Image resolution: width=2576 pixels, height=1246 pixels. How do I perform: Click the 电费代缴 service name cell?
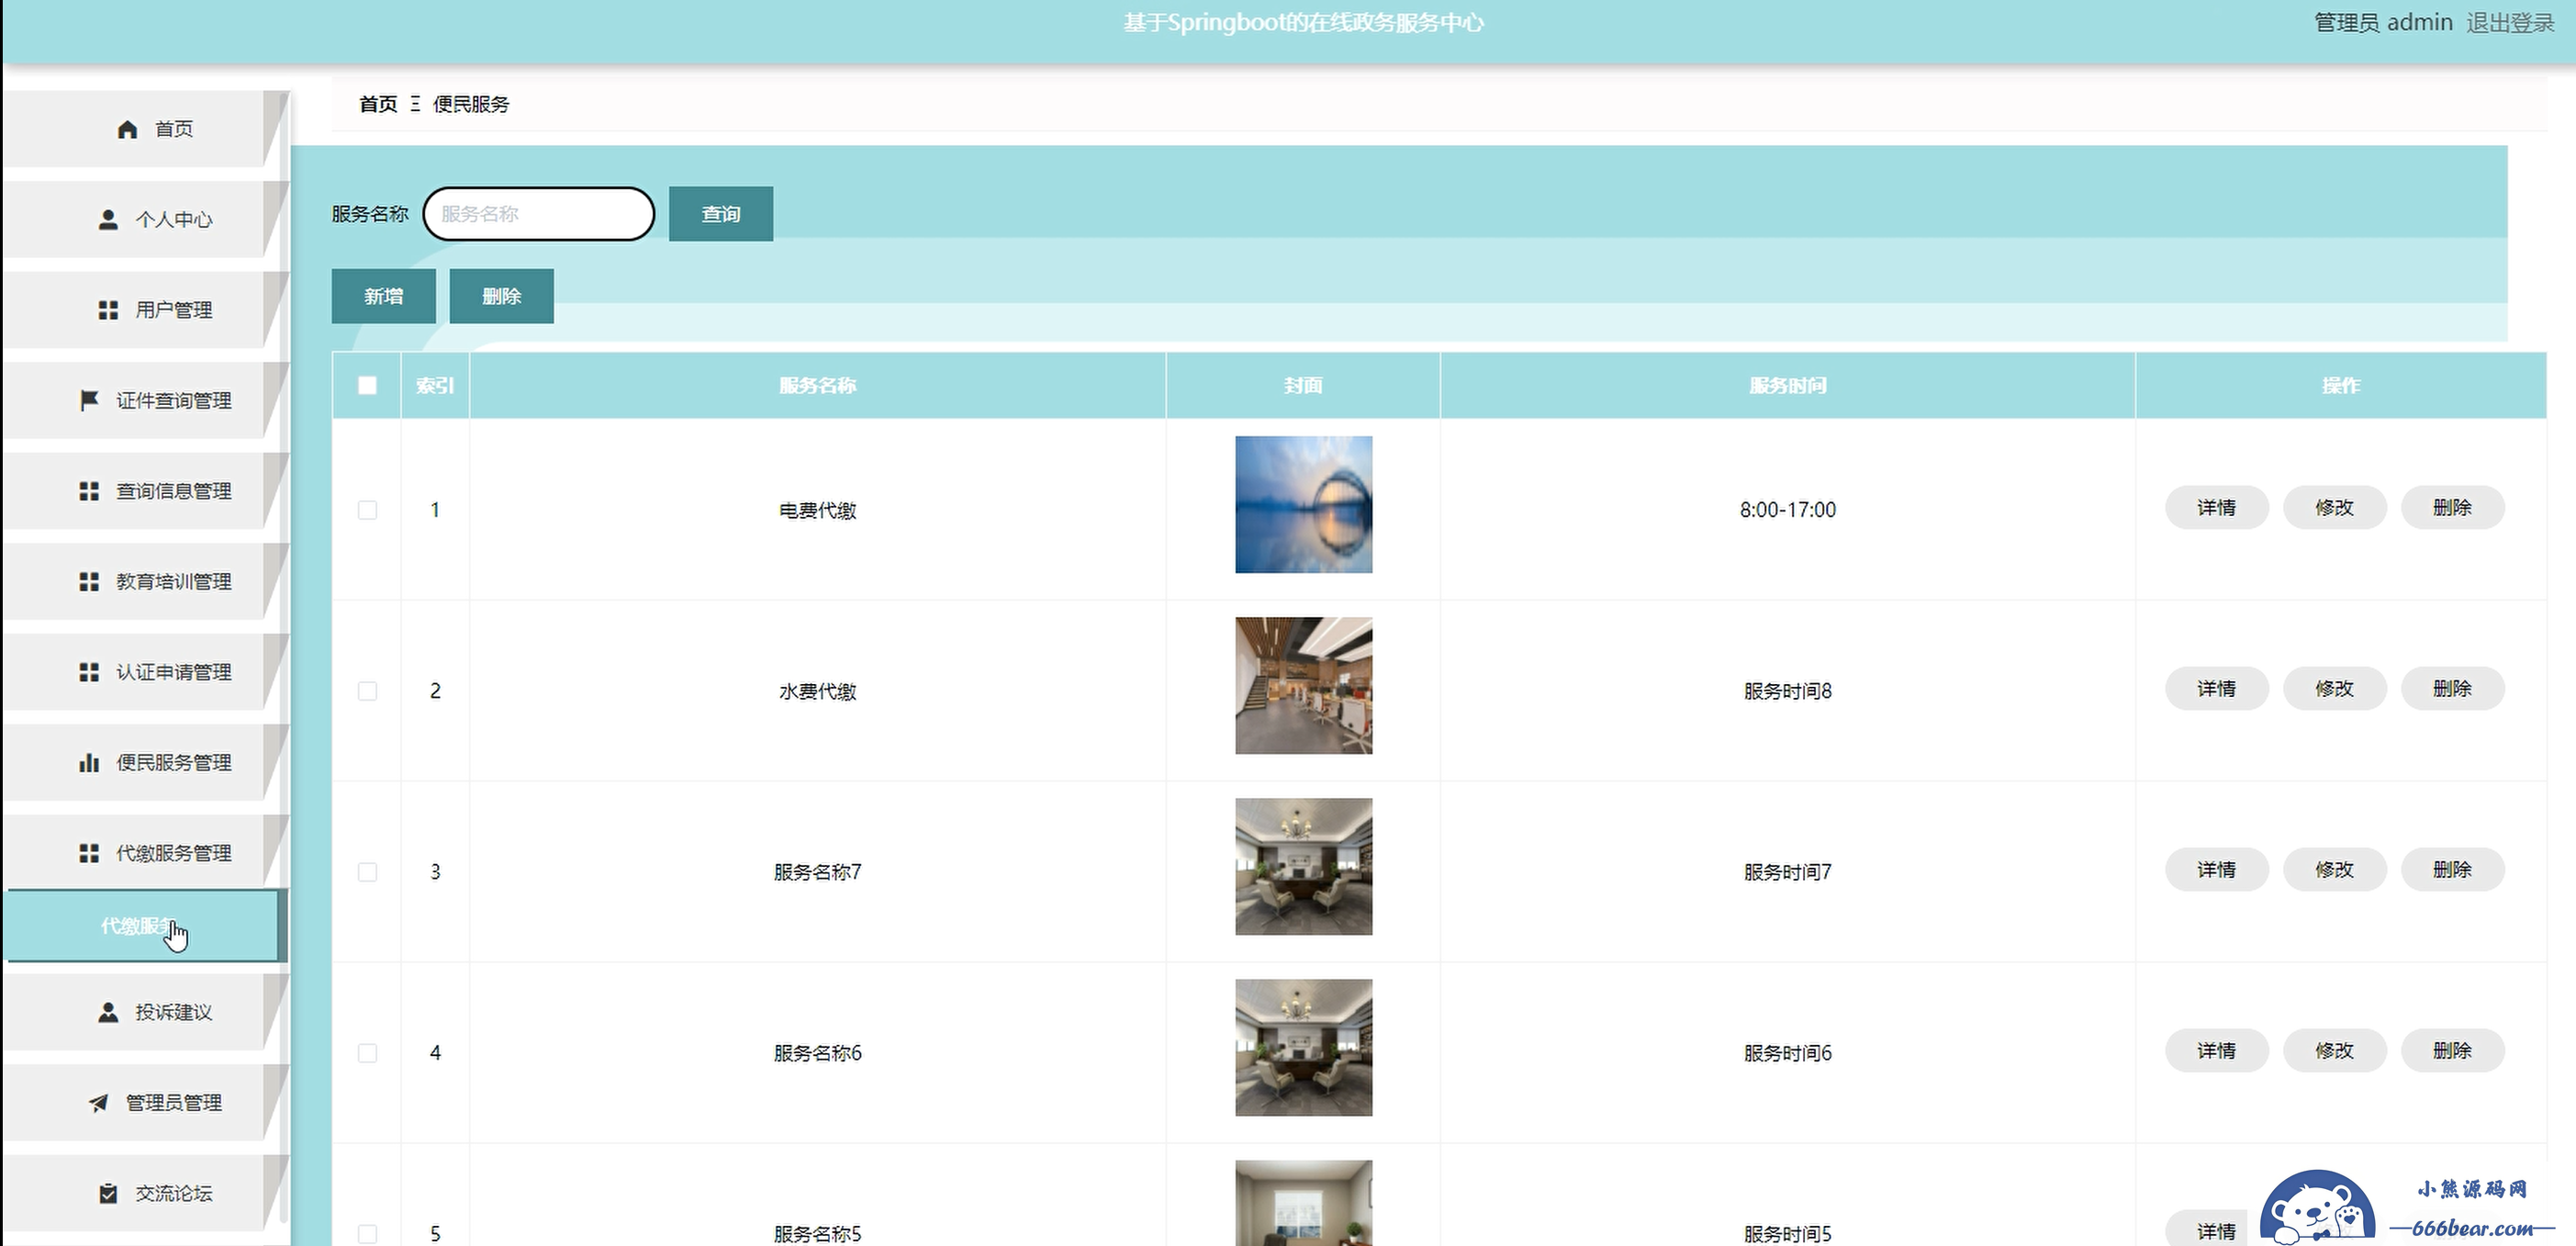tap(817, 510)
